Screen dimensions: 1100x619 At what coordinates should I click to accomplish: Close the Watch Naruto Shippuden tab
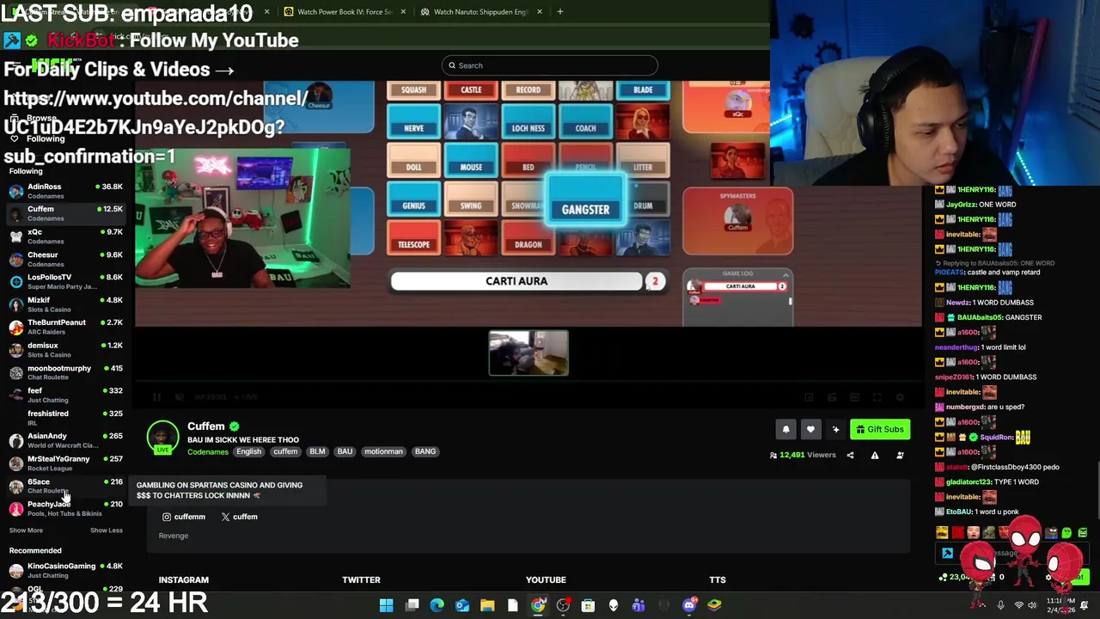point(540,12)
